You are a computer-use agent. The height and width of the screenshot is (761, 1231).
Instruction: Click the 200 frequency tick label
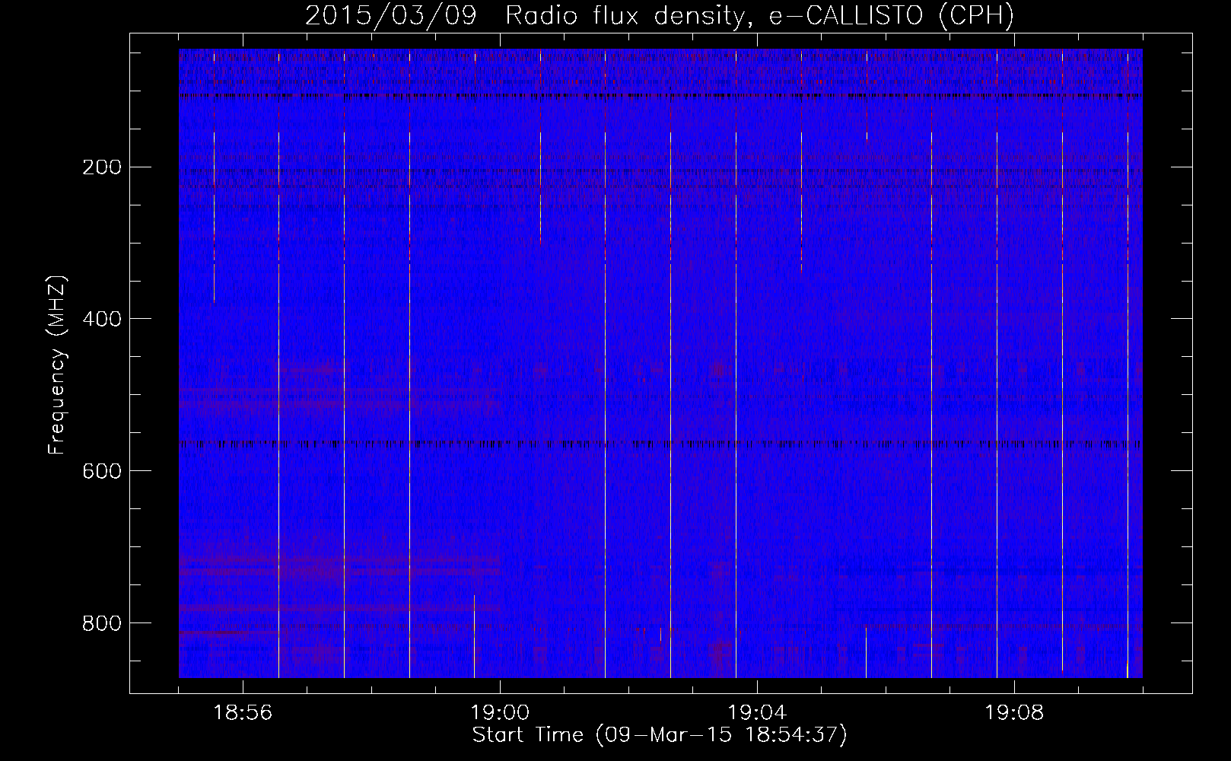(x=102, y=167)
